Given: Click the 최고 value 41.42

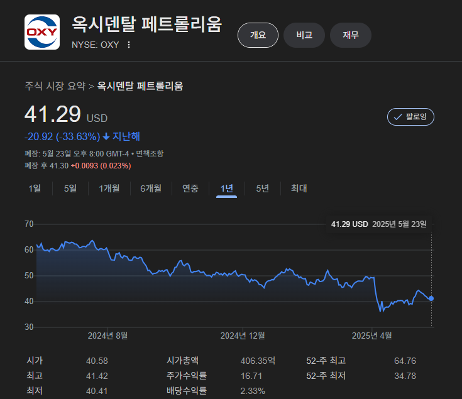Looking at the screenshot, I should [x=97, y=376].
